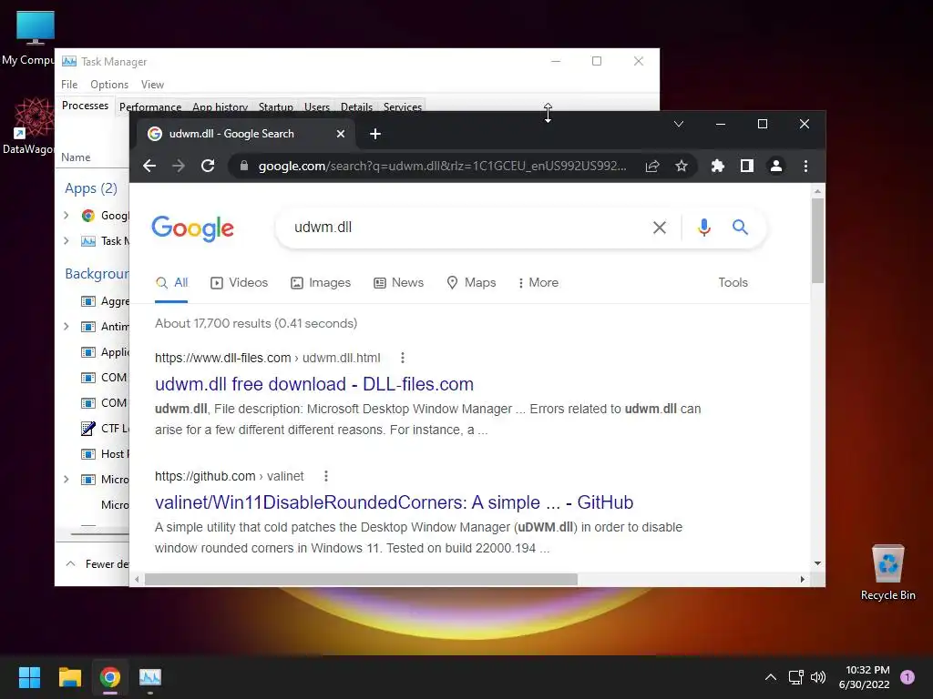Image resolution: width=933 pixels, height=699 pixels.
Task: Select the Aggregator background process row
Action: tap(92, 301)
